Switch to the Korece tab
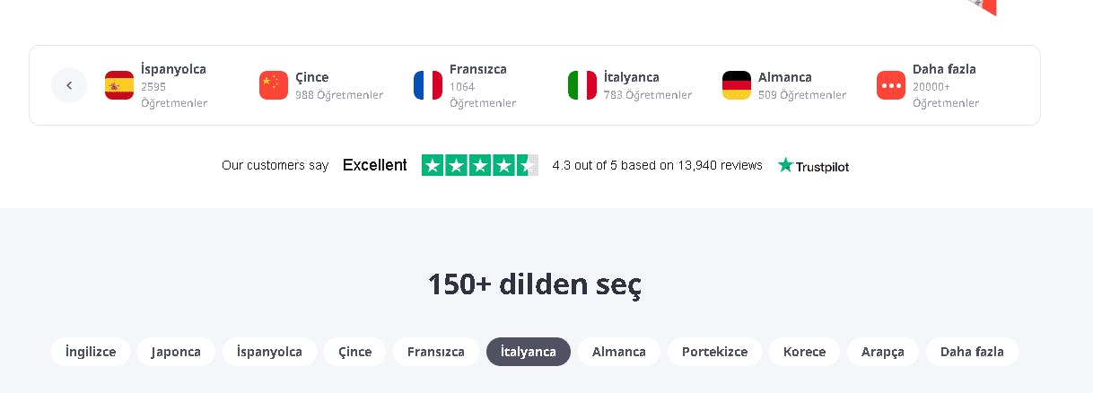The width and height of the screenshot is (1093, 393). pos(804,352)
